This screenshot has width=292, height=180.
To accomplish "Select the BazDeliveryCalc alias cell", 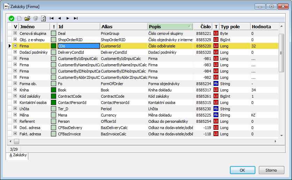I will pyautogui.click(x=124, y=128).
